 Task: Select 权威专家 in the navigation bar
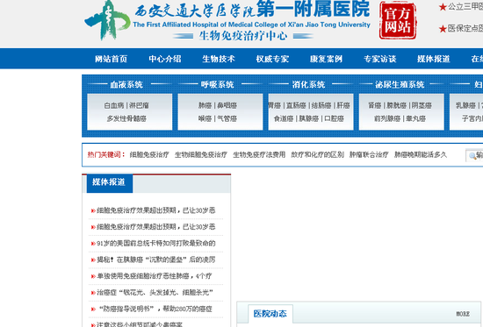272,59
